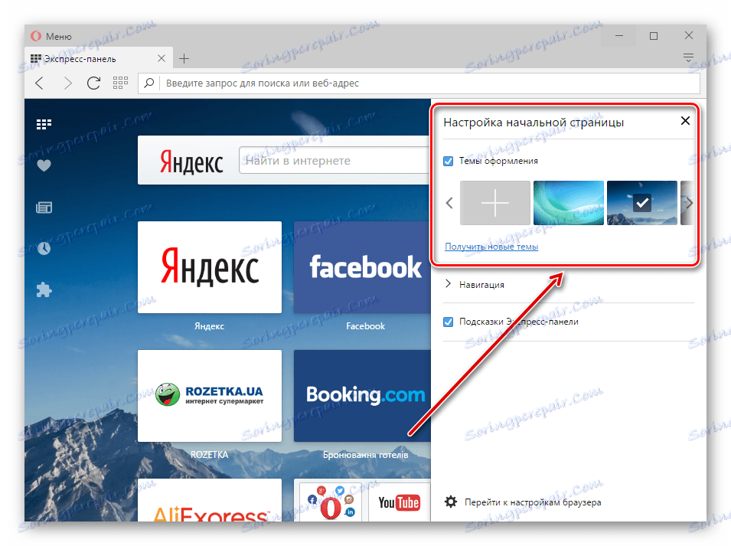Image resolution: width=731 pixels, height=546 pixels.
Task: Open the ROZETKA.UA speed dial tile
Action: coord(210,396)
